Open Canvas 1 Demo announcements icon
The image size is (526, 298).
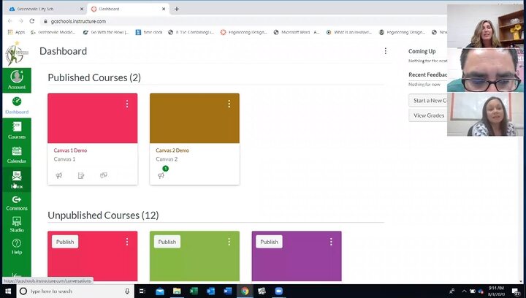click(59, 175)
